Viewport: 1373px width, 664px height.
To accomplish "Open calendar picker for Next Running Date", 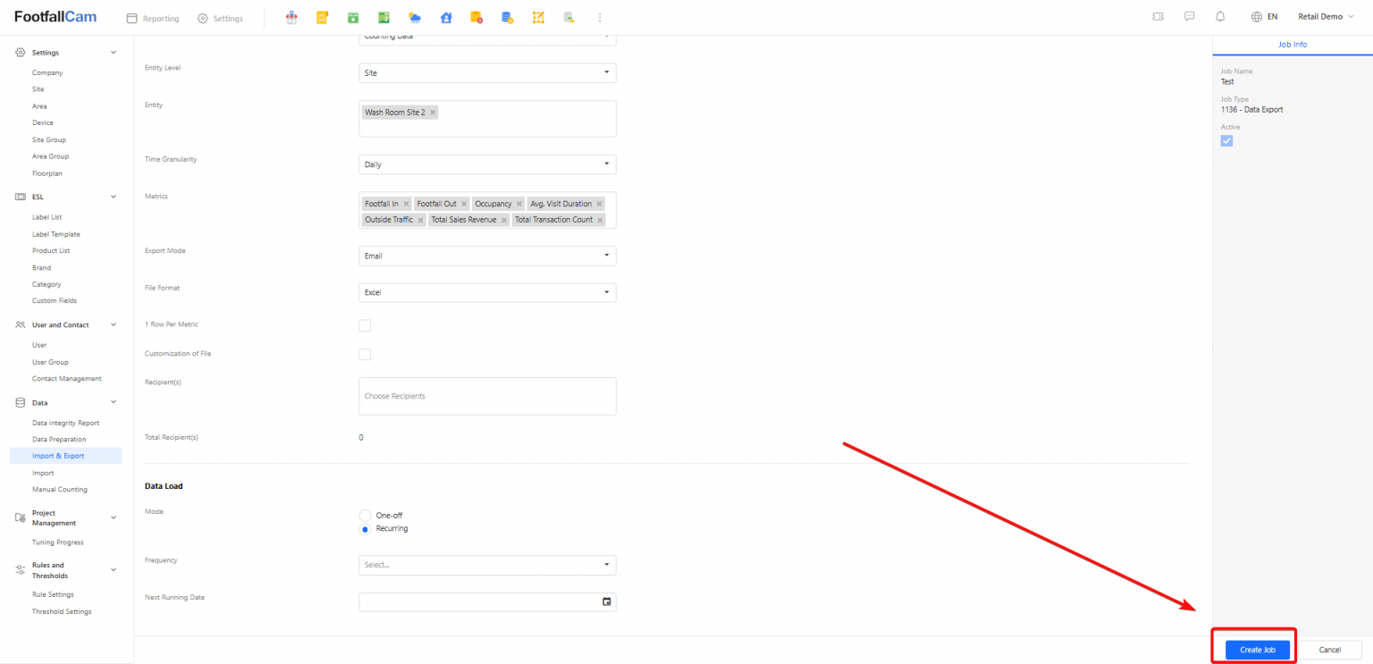I will tap(606, 601).
